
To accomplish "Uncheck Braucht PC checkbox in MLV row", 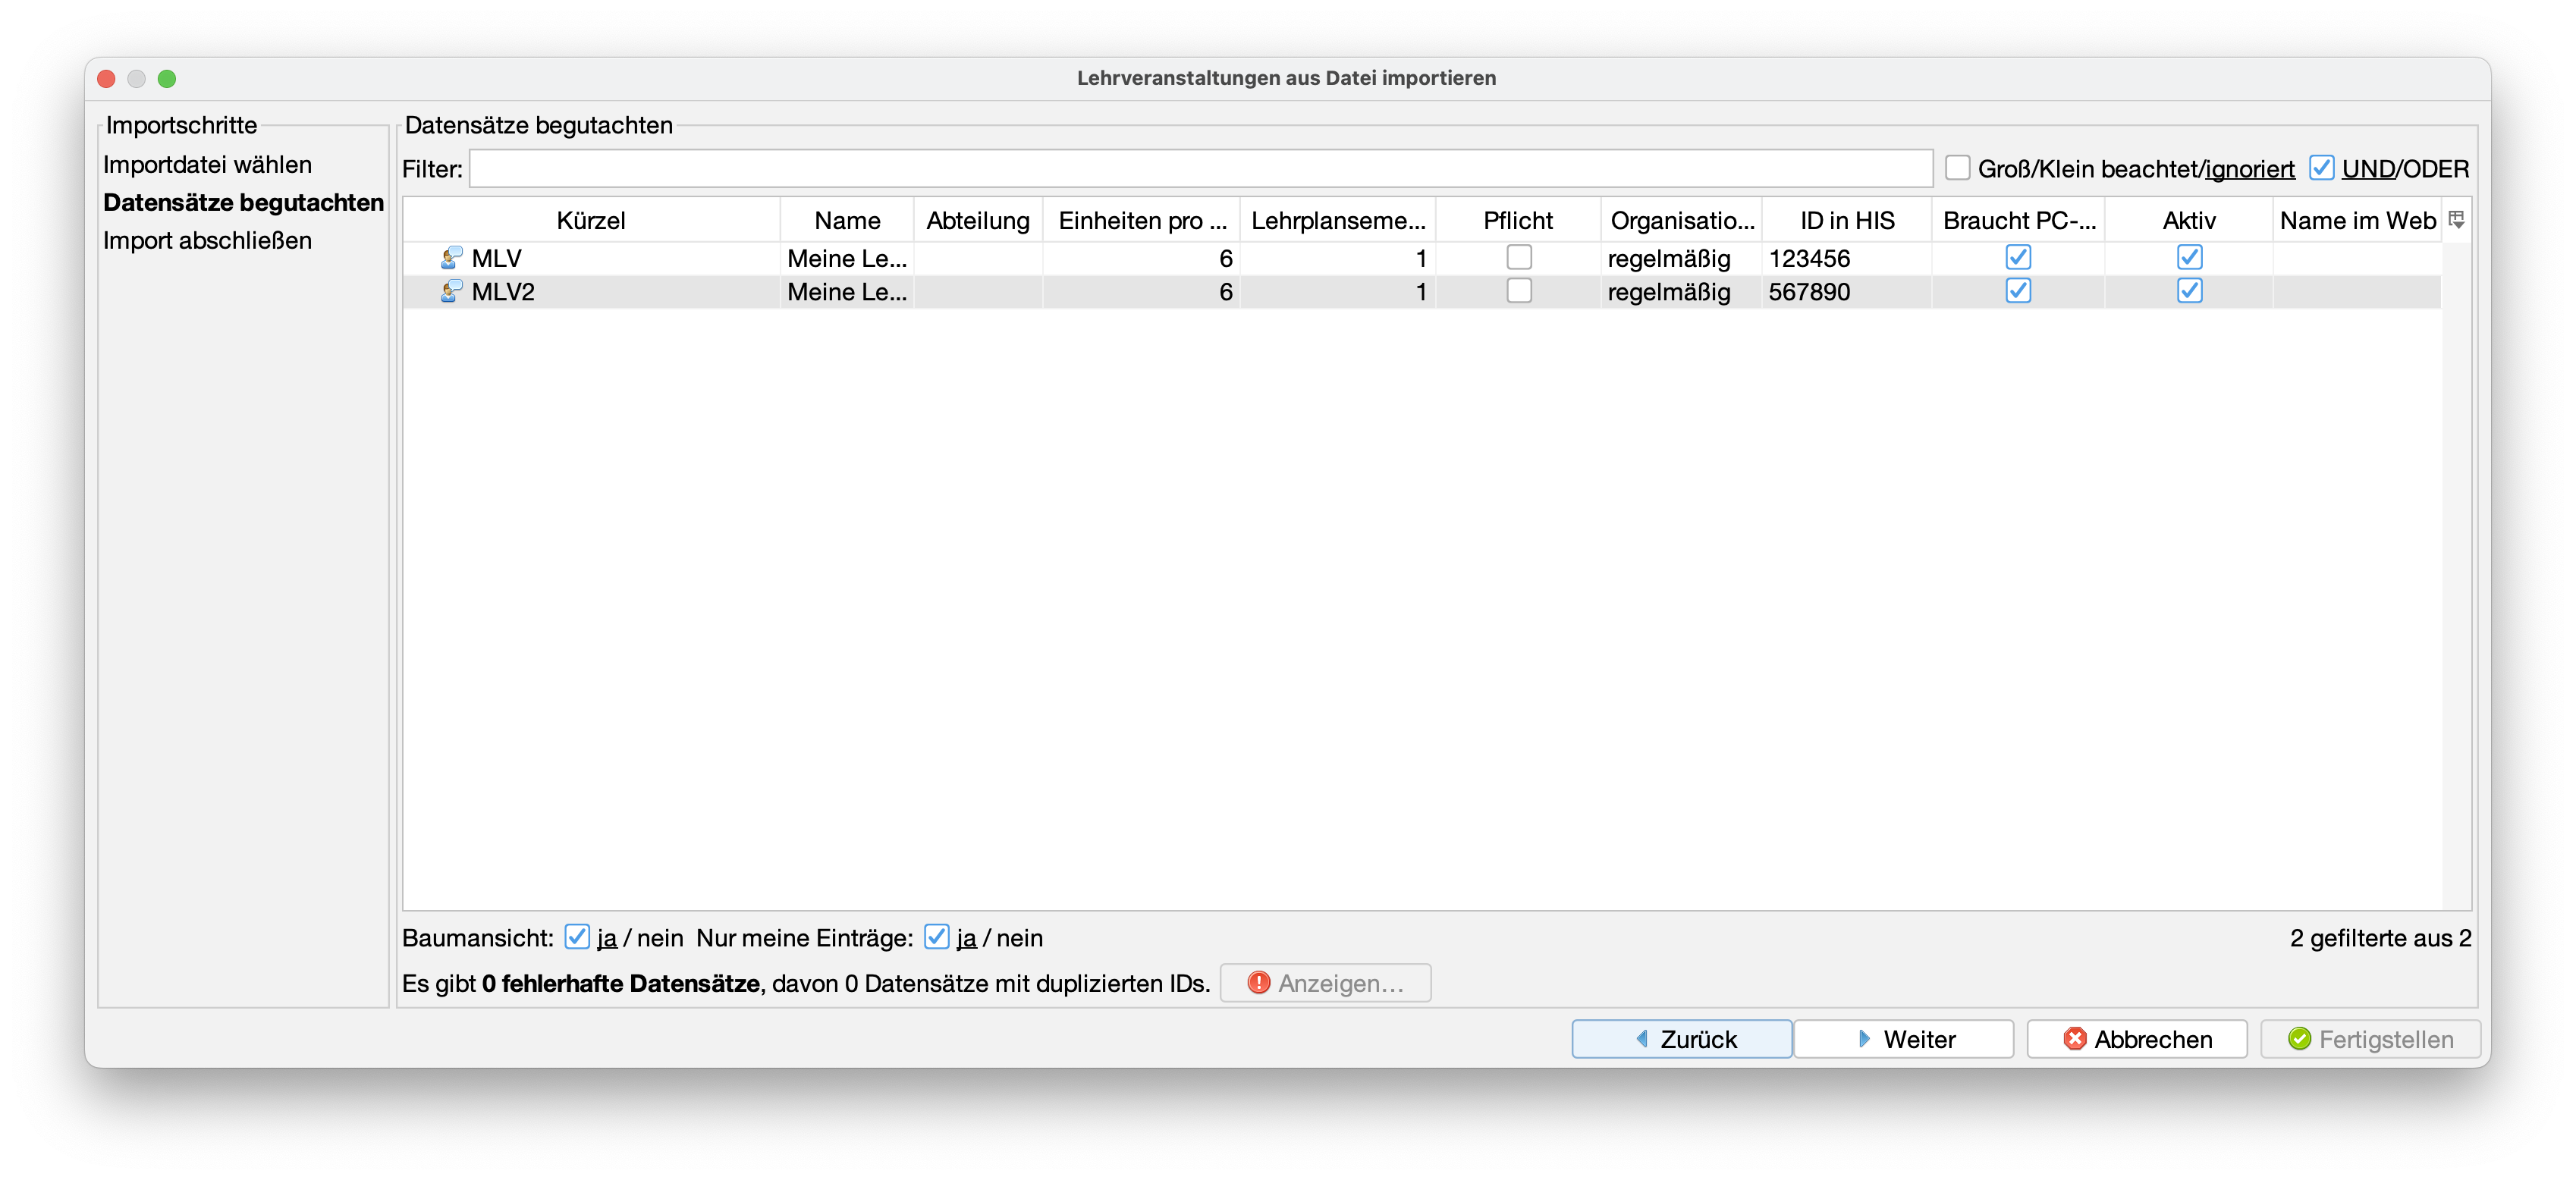I will point(2018,257).
